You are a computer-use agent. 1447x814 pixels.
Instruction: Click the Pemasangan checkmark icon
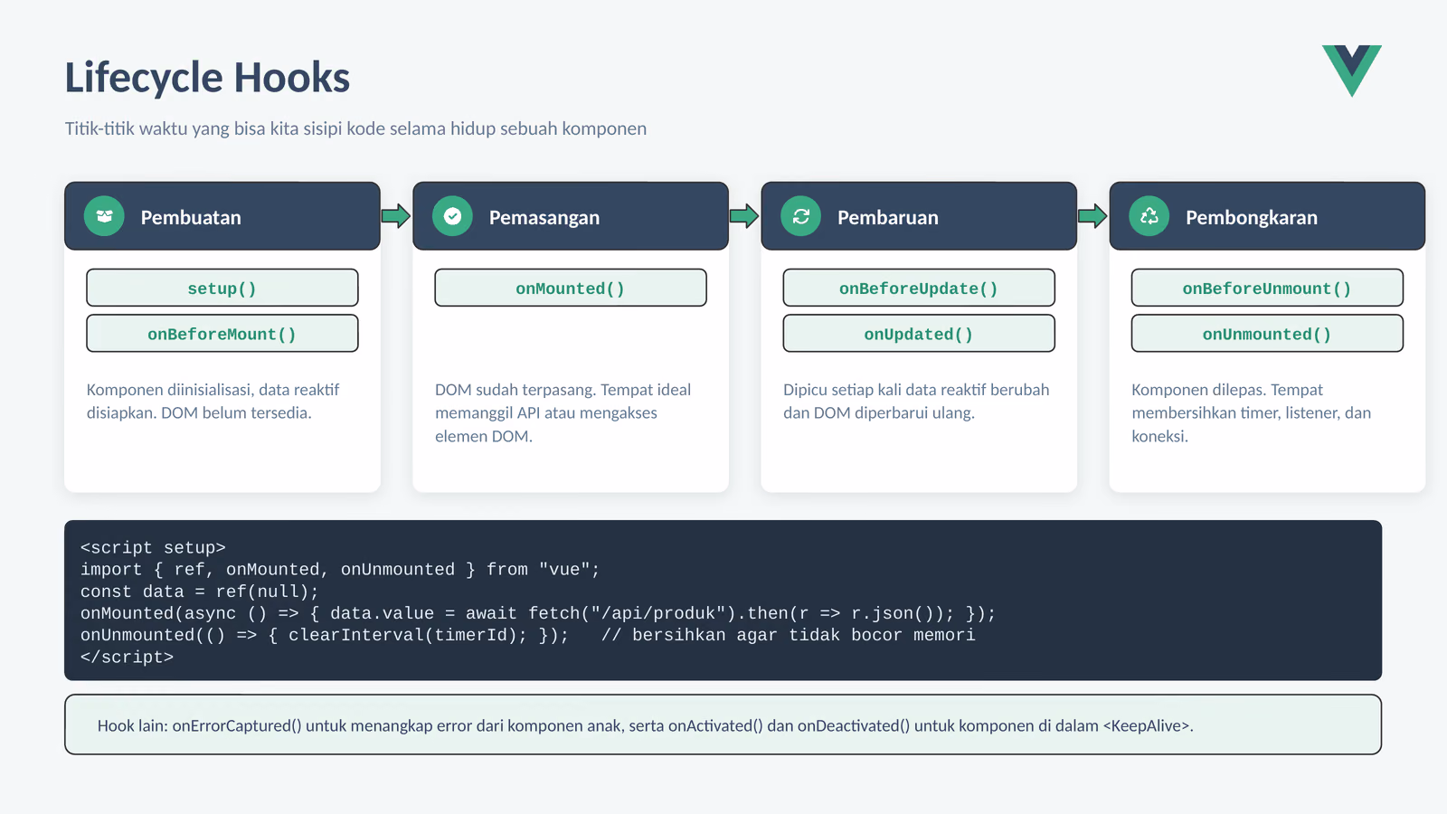click(x=452, y=216)
